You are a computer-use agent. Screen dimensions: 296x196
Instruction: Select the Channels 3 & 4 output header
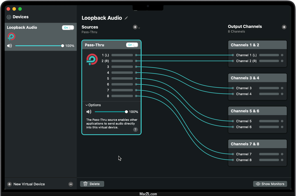coord(257,78)
